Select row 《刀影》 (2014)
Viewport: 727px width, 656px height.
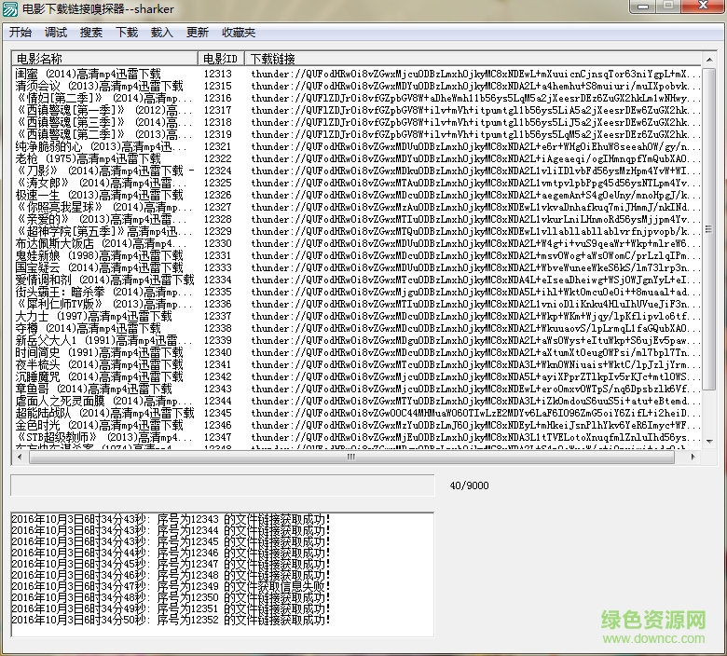pos(357,171)
